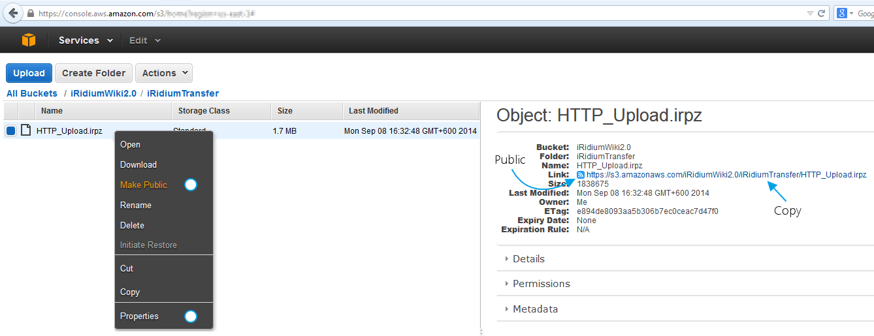Click the public link icon beside the URL
This screenshot has width=874, height=336.
(x=581, y=175)
